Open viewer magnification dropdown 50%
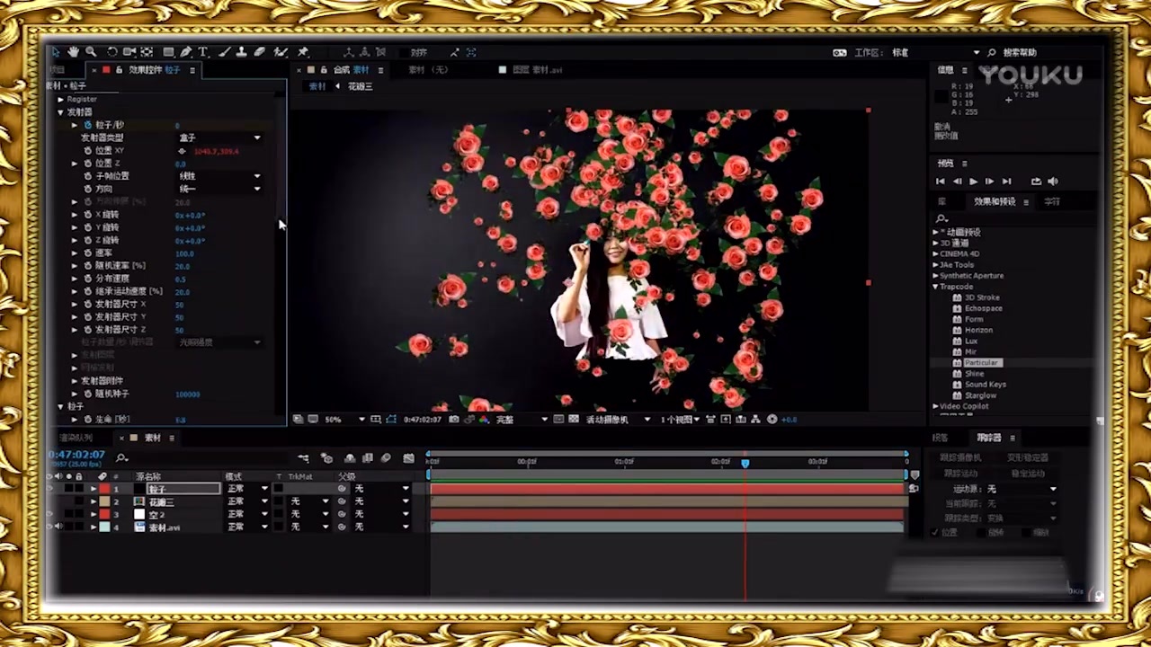 pos(344,420)
